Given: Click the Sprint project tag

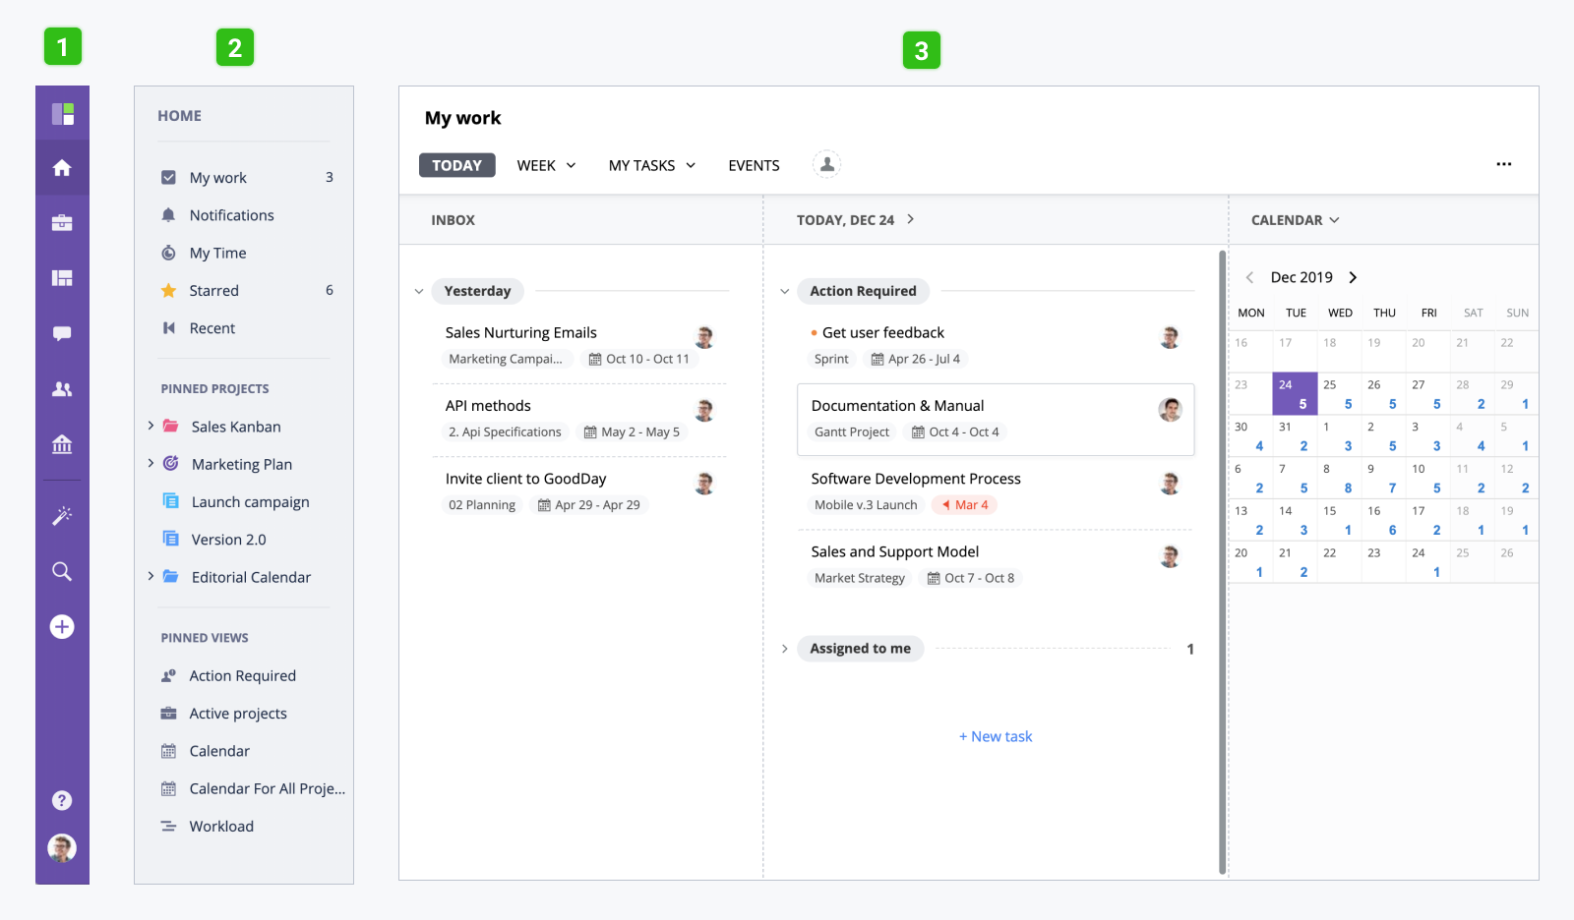Looking at the screenshot, I should pyautogui.click(x=831, y=359).
